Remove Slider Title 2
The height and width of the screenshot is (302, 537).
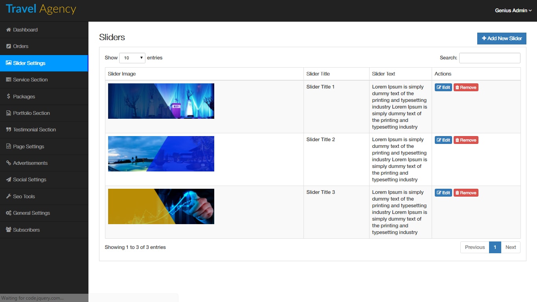point(466,140)
